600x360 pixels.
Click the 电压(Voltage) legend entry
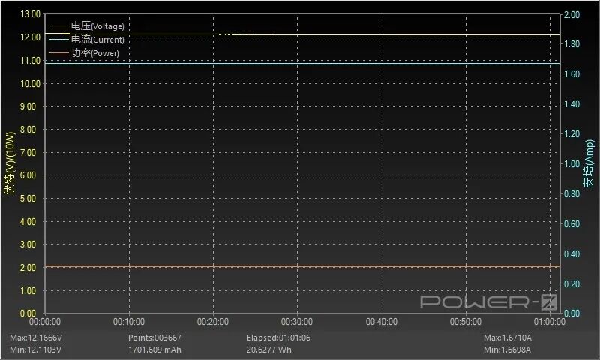[x=86, y=26]
